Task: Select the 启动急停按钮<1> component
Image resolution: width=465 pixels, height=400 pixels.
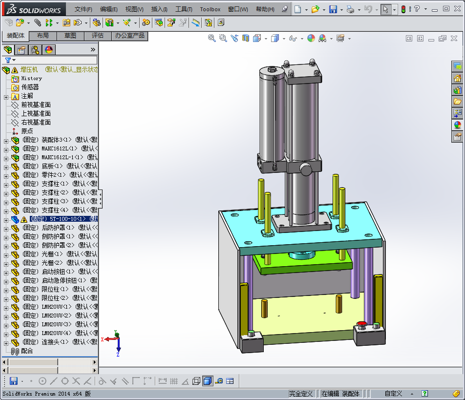Action: [x=54, y=280]
